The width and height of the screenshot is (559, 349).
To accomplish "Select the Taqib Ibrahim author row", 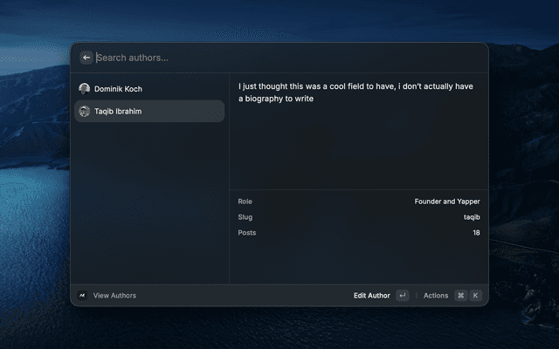I will click(x=149, y=111).
